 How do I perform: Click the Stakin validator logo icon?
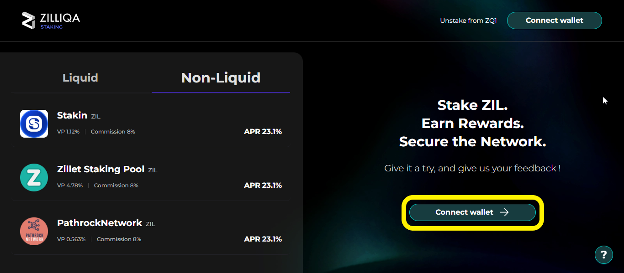(34, 124)
